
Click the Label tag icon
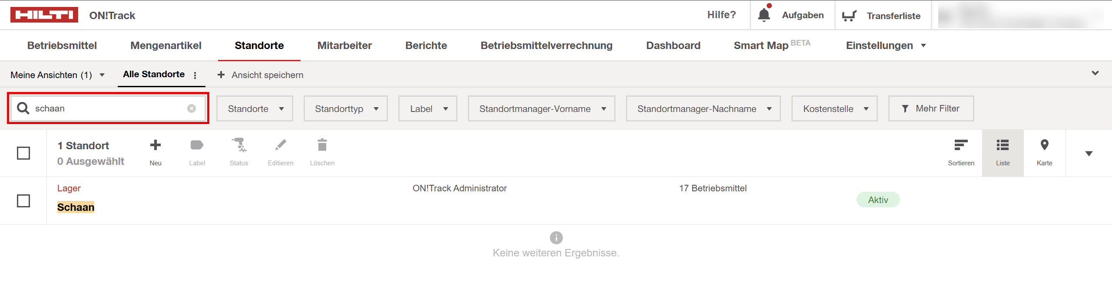click(x=197, y=145)
